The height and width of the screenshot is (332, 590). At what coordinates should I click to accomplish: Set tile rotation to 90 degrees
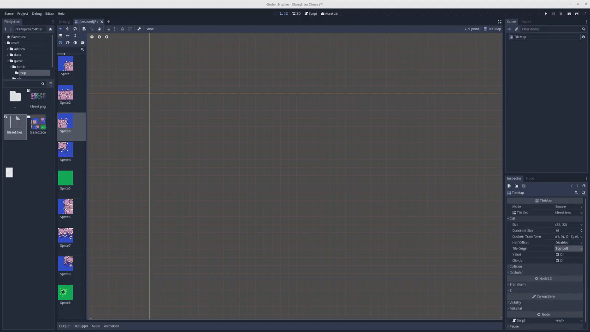[x=67, y=42]
